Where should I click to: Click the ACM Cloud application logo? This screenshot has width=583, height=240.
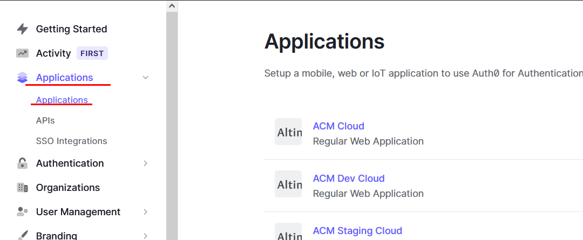pyautogui.click(x=288, y=132)
